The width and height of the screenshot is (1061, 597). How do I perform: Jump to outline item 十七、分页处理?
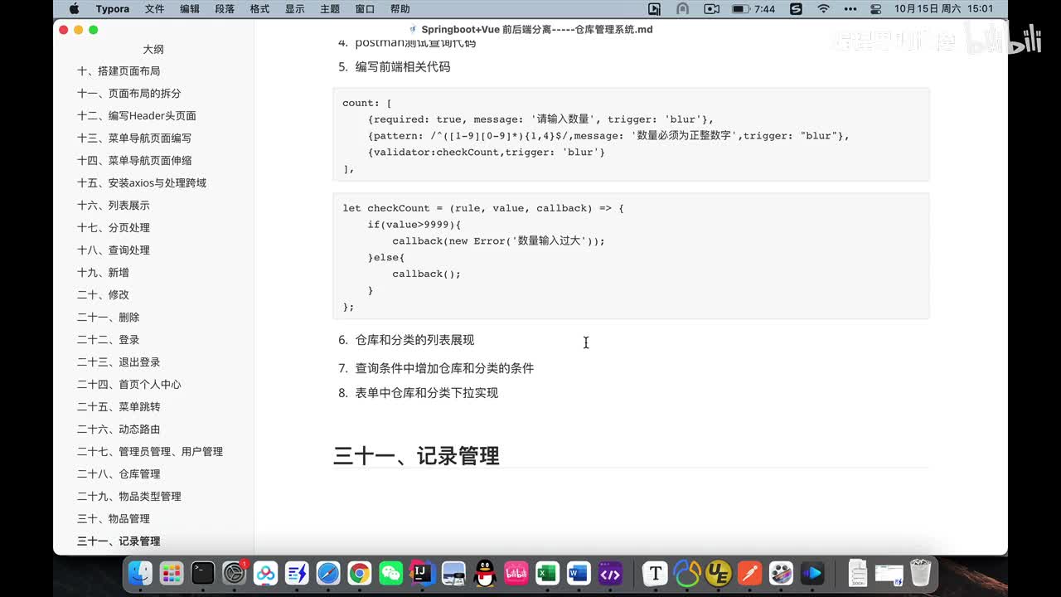pyautogui.click(x=114, y=228)
